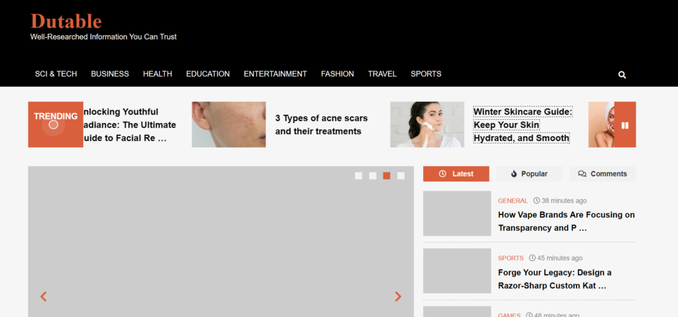Open ENTERTAINMENT category
Image resolution: width=678 pixels, height=317 pixels.
[x=275, y=74]
